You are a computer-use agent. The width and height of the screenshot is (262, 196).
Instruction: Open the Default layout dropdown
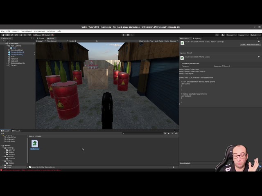click(x=255, y=35)
